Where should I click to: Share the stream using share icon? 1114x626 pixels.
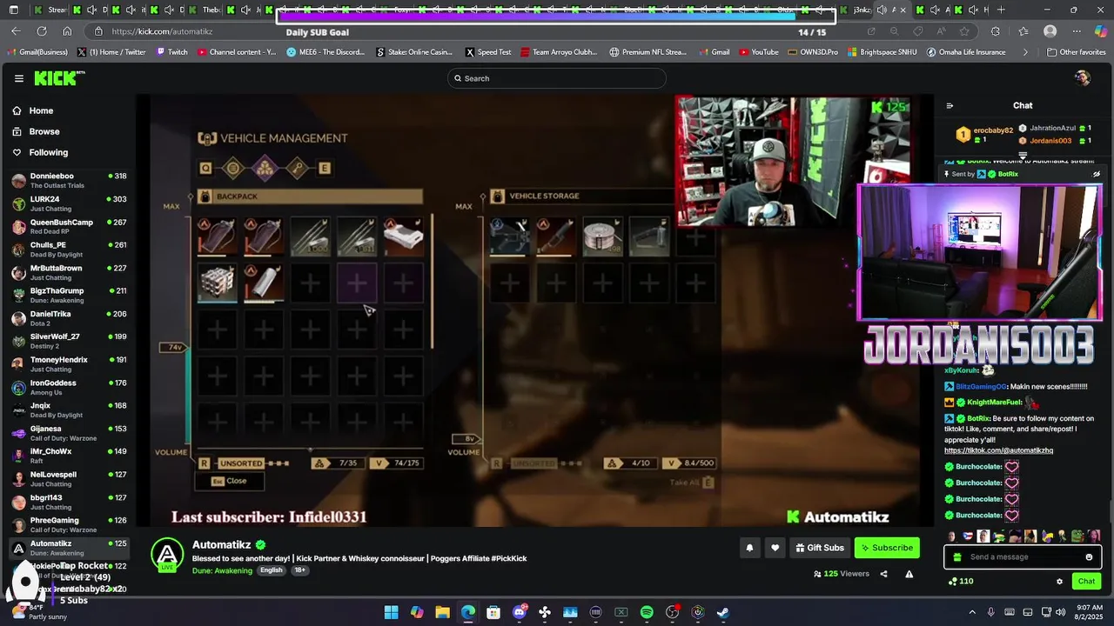[x=883, y=574]
